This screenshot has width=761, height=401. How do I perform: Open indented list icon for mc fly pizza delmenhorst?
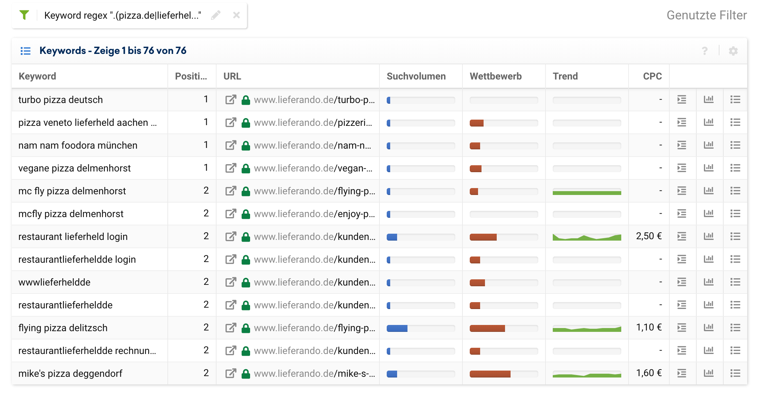682,191
